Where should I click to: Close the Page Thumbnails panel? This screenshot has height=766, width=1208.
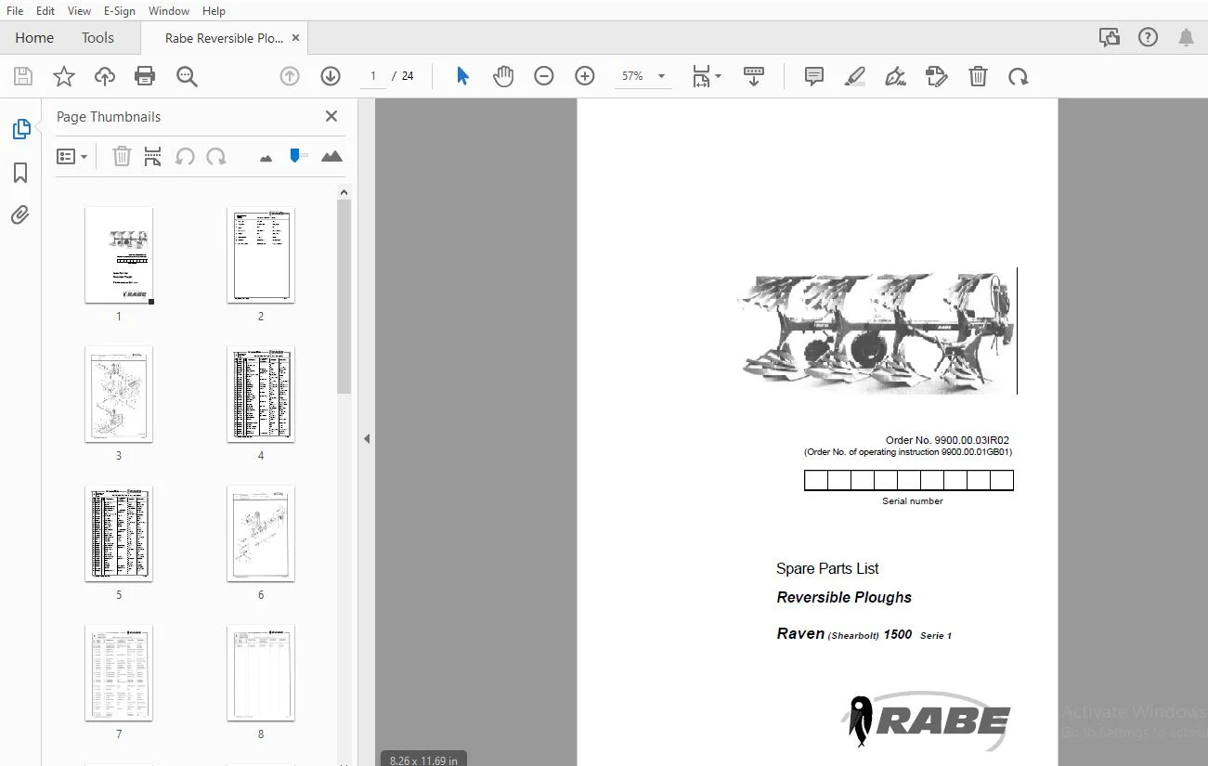pos(331,116)
